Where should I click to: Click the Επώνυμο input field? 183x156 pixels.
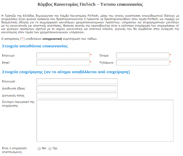coord(63,55)
